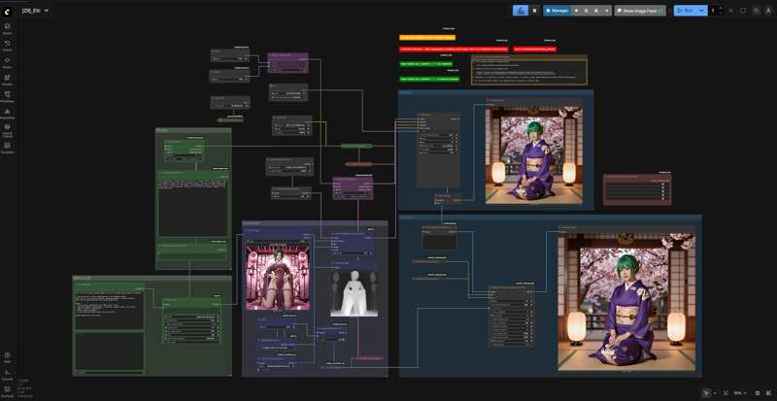Open the Nodes library sidebar panel

[7, 61]
